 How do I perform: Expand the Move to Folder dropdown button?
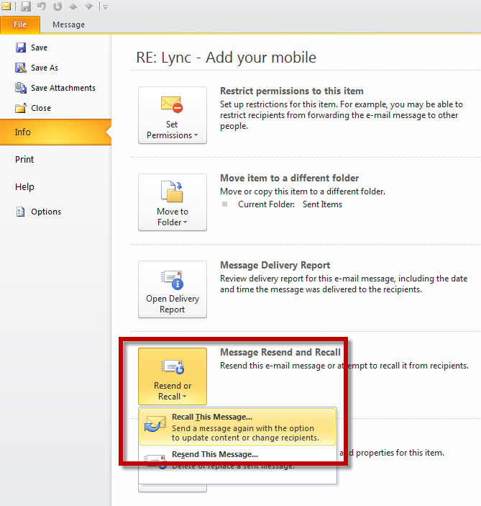(x=173, y=202)
